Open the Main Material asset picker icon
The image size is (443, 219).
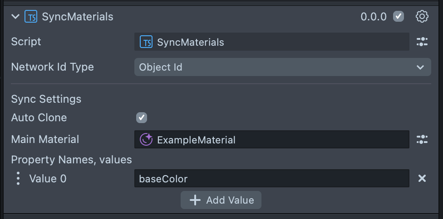[422, 139]
